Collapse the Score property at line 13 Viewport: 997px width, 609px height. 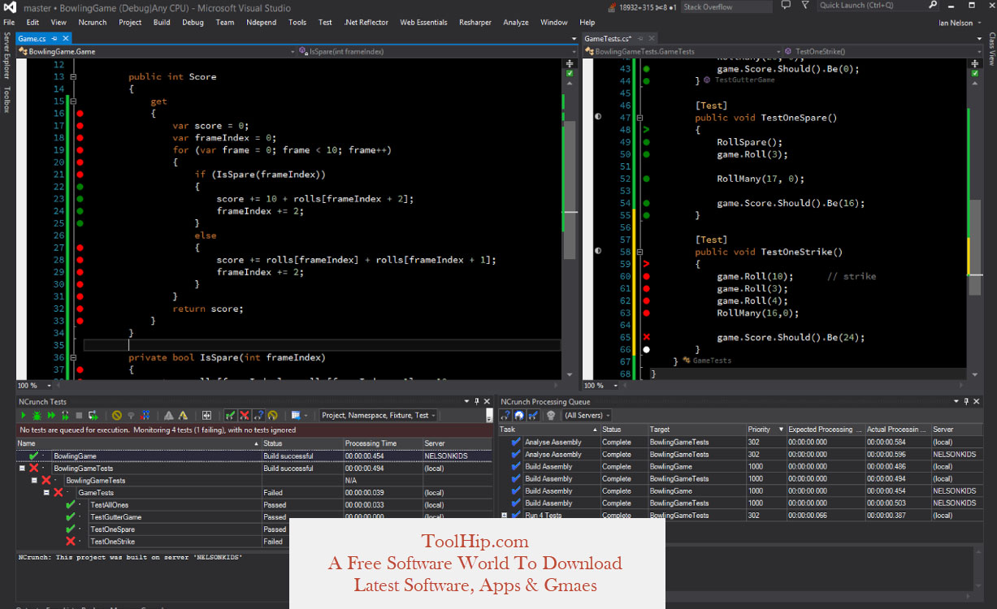tap(73, 77)
